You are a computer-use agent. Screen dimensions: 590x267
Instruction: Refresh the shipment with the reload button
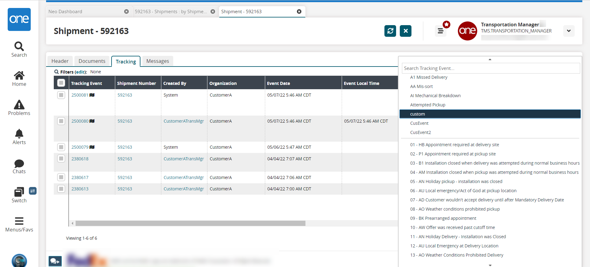(x=390, y=31)
